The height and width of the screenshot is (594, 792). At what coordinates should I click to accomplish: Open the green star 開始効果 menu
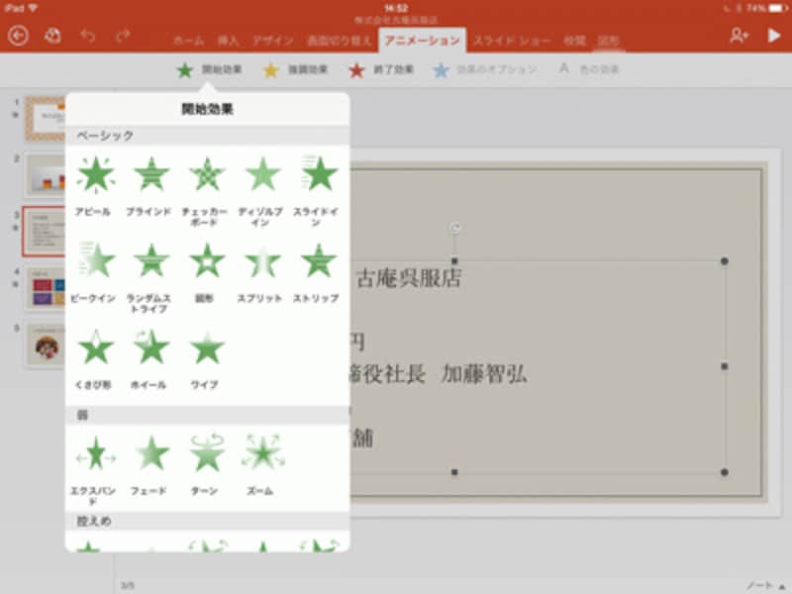point(209,69)
